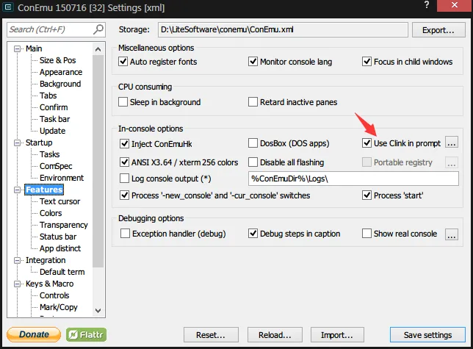Collapse the Features tree node
This screenshot has width=473, height=349.
coord(18,190)
